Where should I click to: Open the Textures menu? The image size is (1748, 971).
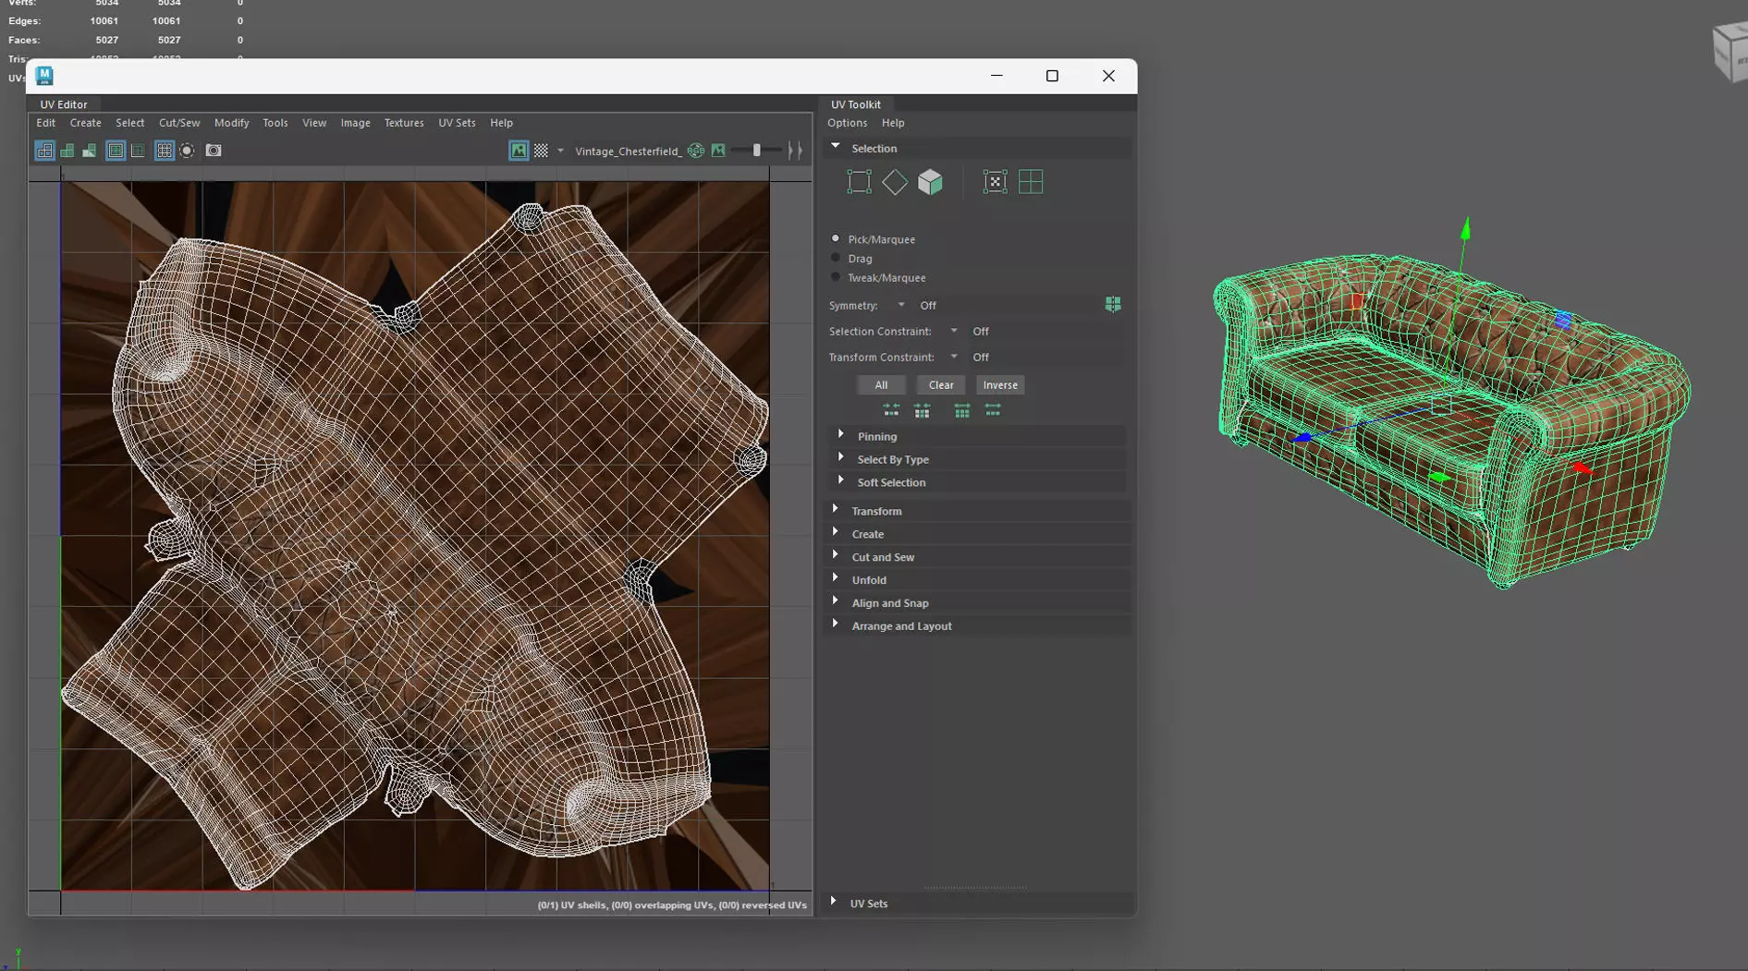click(403, 123)
